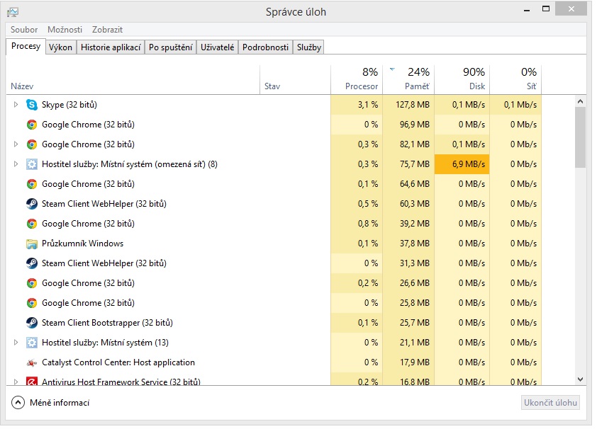Screen dimensions: 597x429
Task: Open the Možnosti menu
Action: [65, 30]
